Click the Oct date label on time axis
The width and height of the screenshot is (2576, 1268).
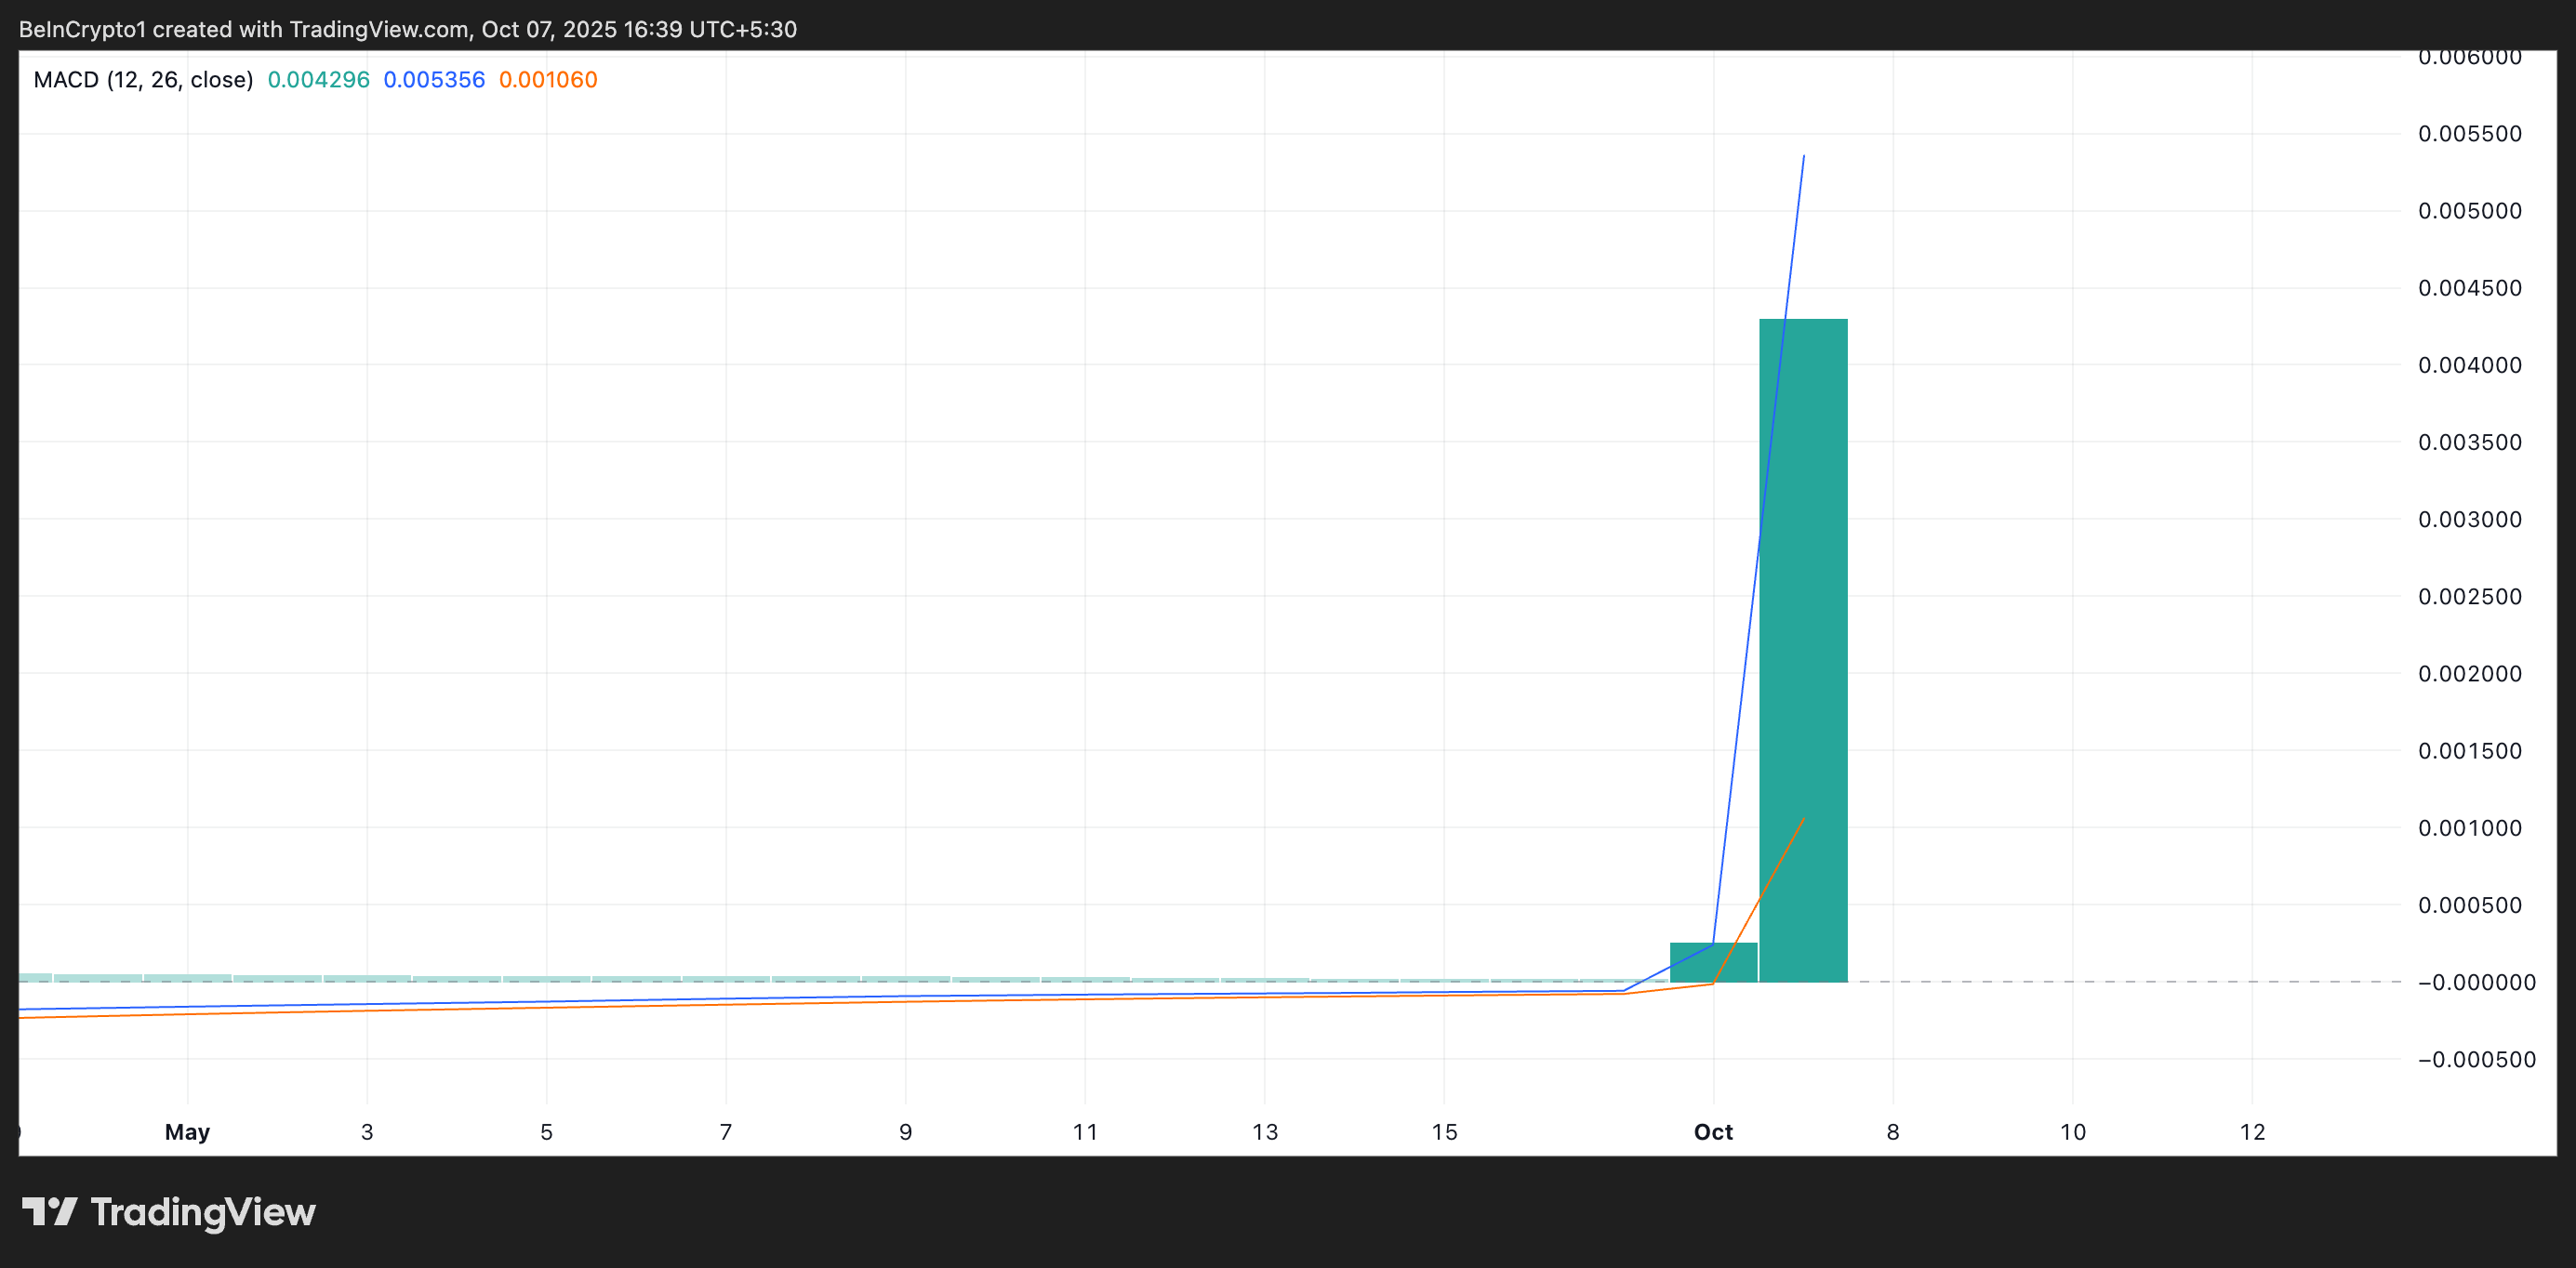pyautogui.click(x=1712, y=1132)
